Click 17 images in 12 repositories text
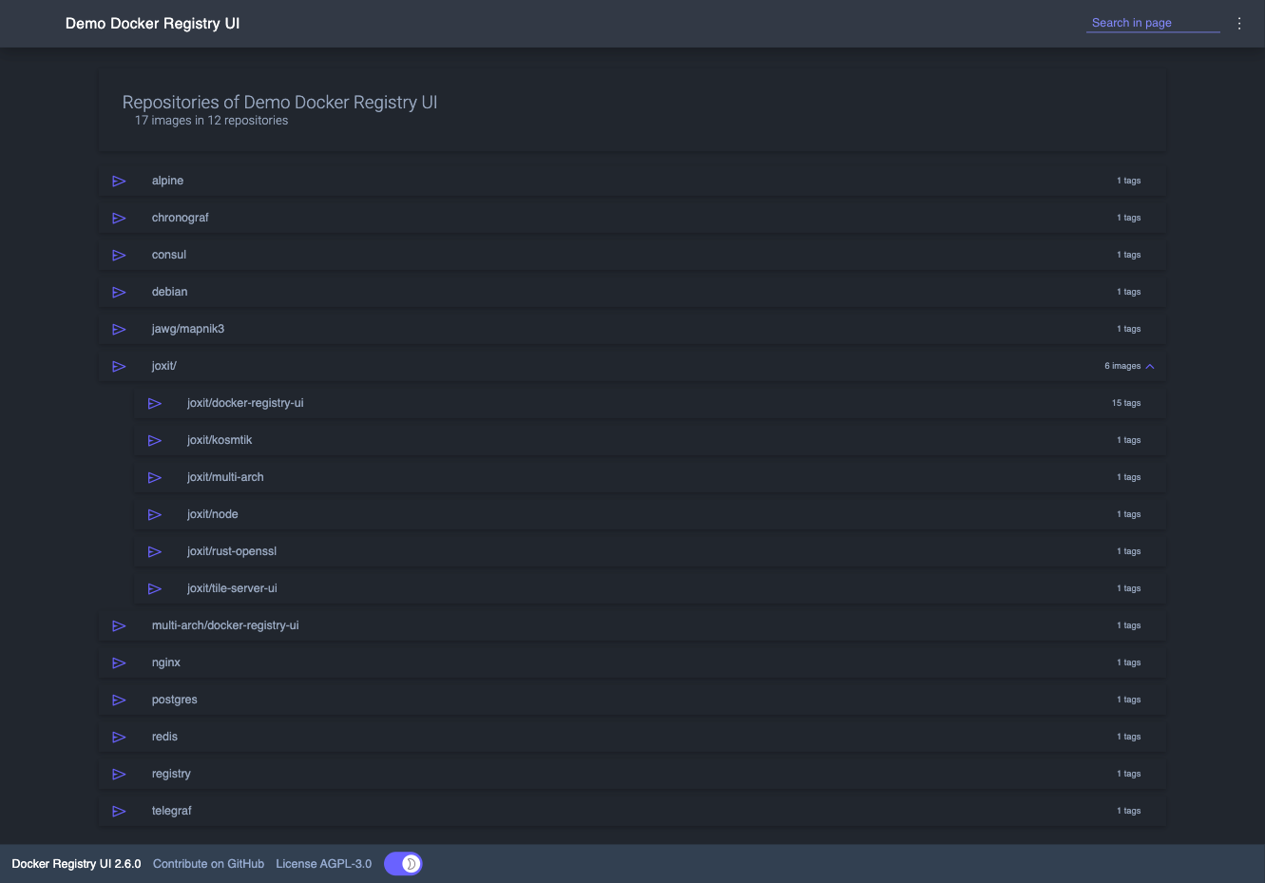This screenshot has height=883, width=1265. point(211,121)
